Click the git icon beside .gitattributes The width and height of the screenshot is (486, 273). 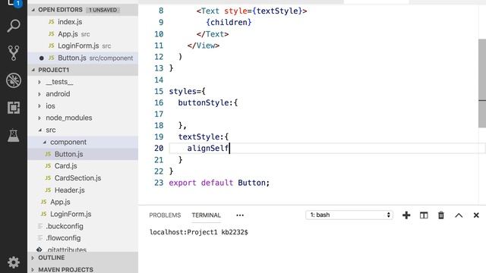(39, 249)
